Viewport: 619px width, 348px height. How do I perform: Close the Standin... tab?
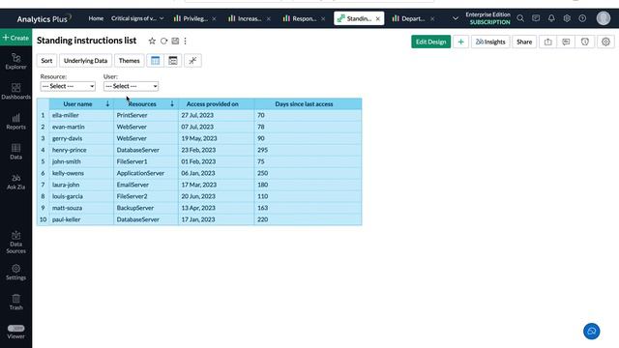tap(378, 18)
